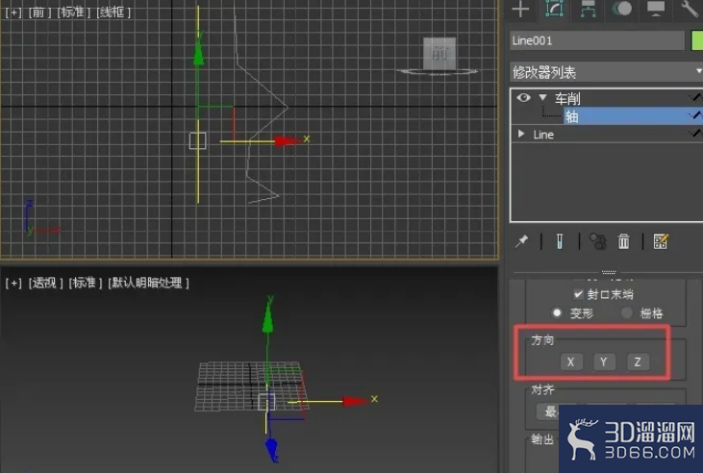The height and width of the screenshot is (473, 703).
Task: Open the 修改器列表 modifier list dropdown
Action: [606, 72]
